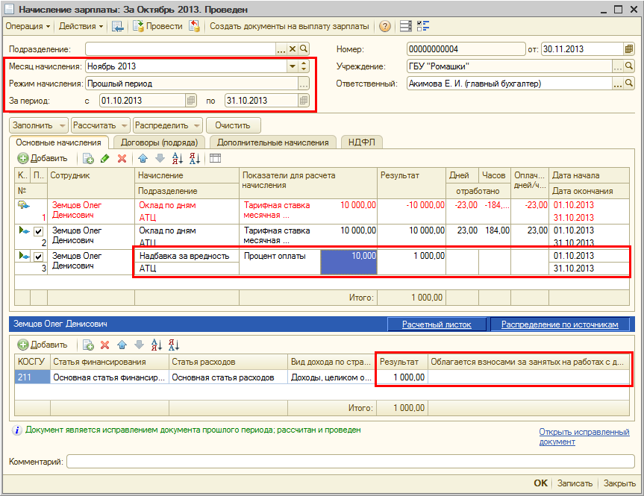The image size is (644, 496).
Task: Expand the Месяц начисления dropdown list
Action: coord(293,66)
